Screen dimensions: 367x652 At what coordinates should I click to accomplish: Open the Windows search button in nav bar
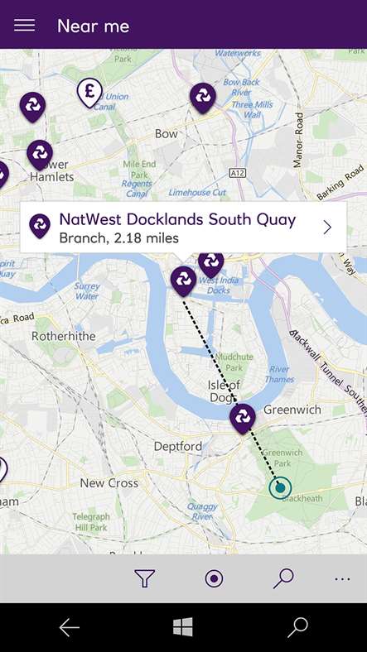pyautogui.click(x=298, y=627)
